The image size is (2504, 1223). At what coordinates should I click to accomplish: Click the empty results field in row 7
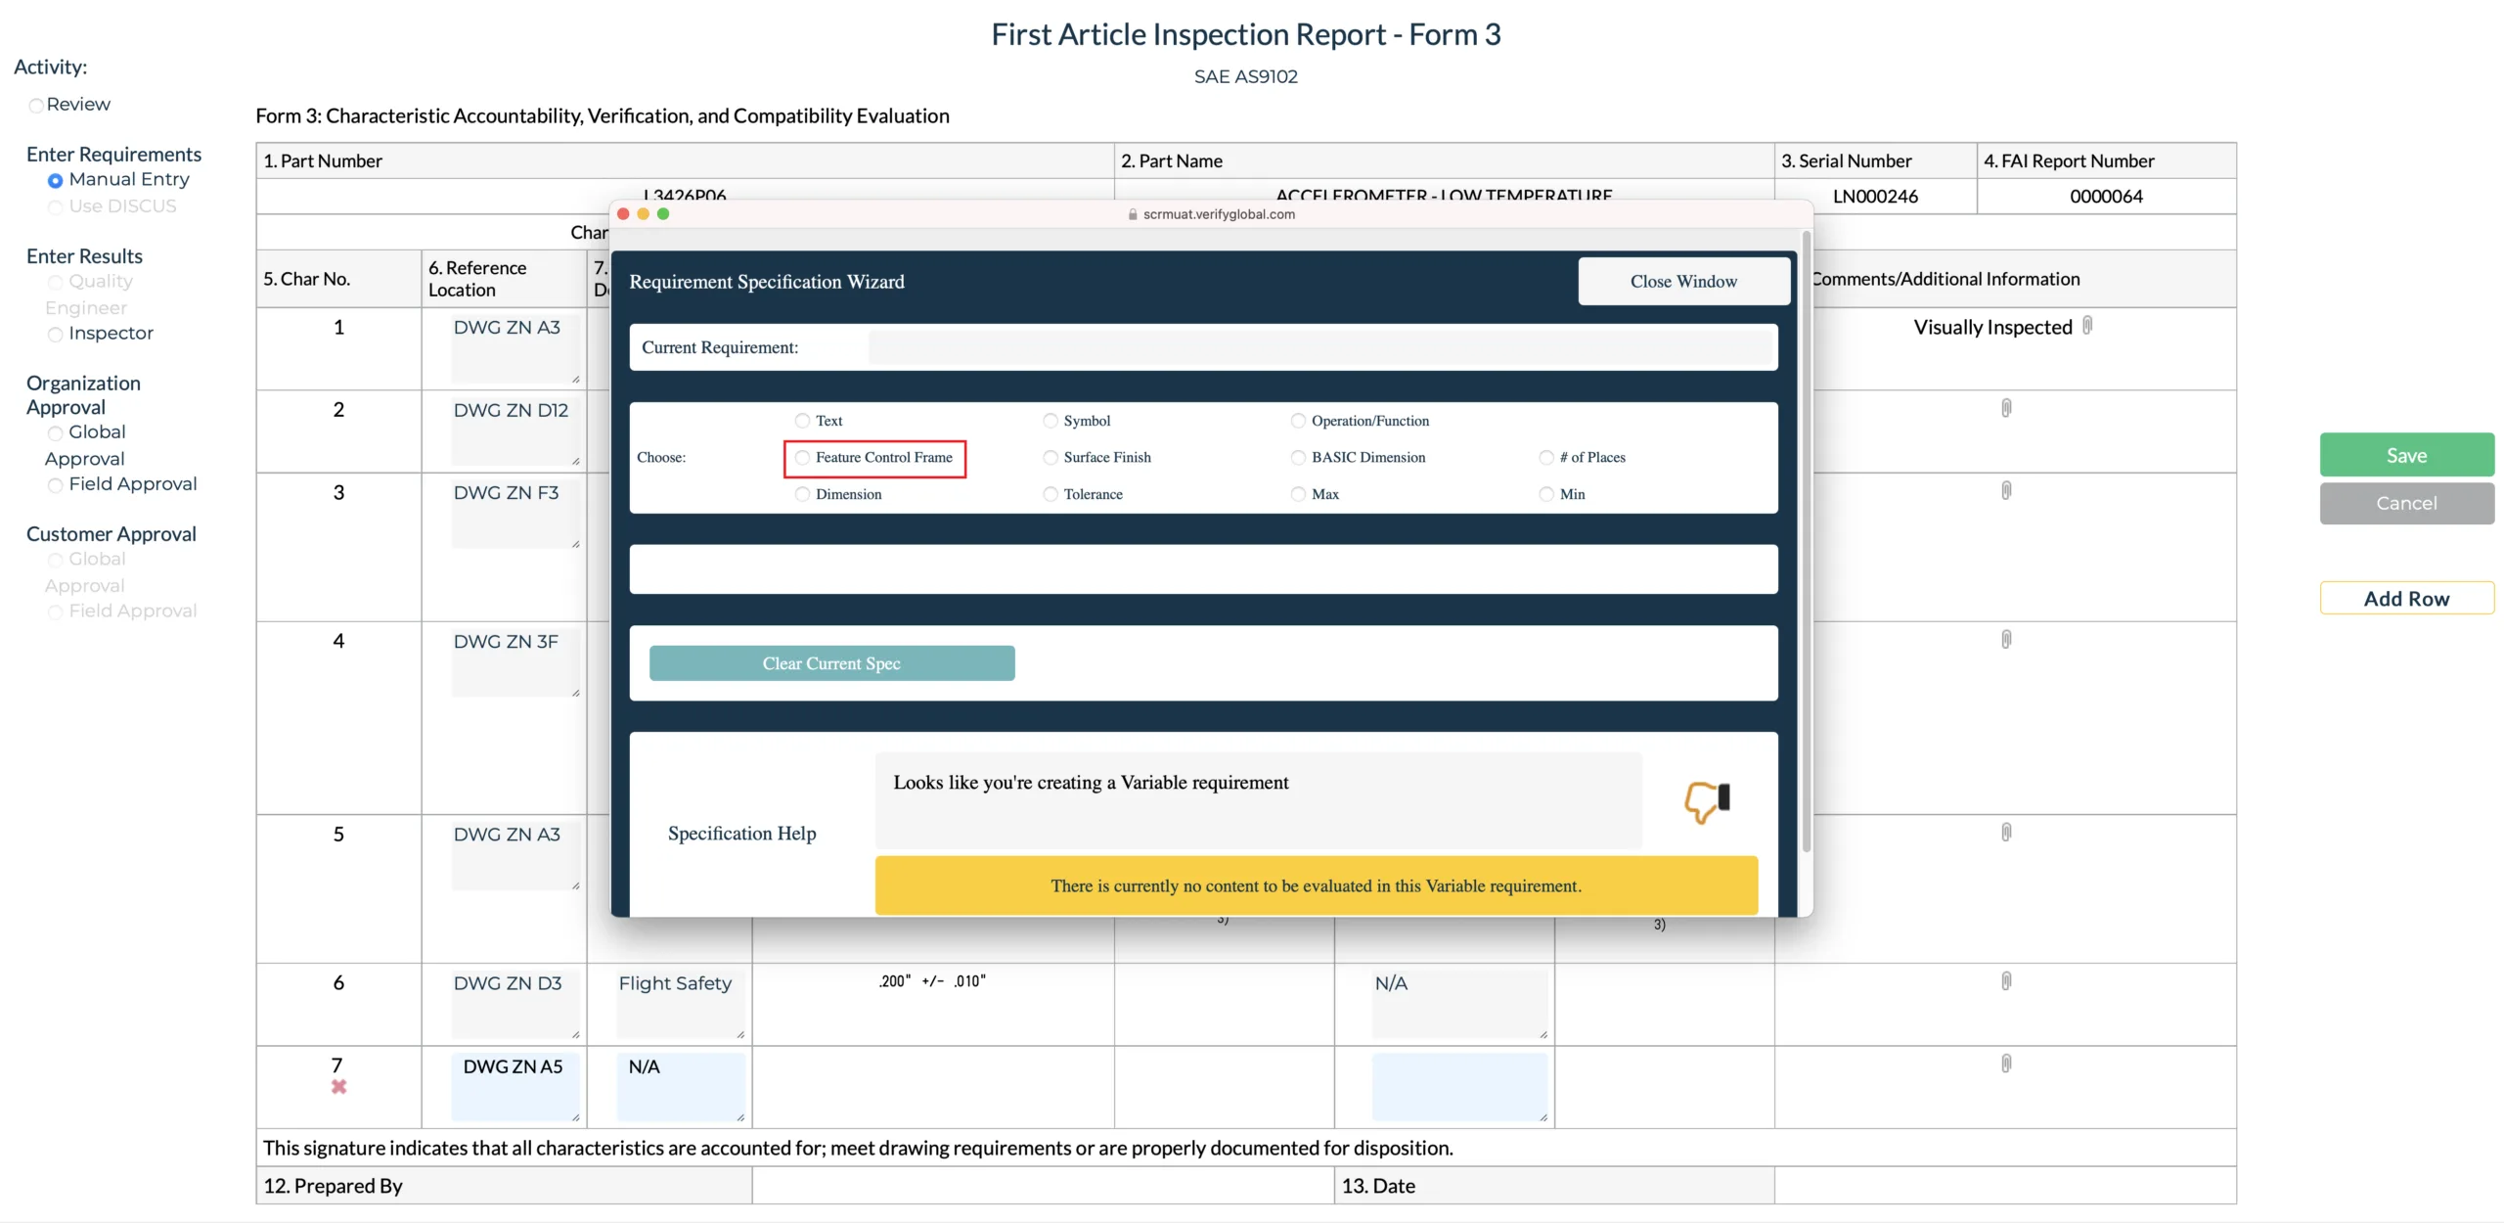coord(1460,1087)
